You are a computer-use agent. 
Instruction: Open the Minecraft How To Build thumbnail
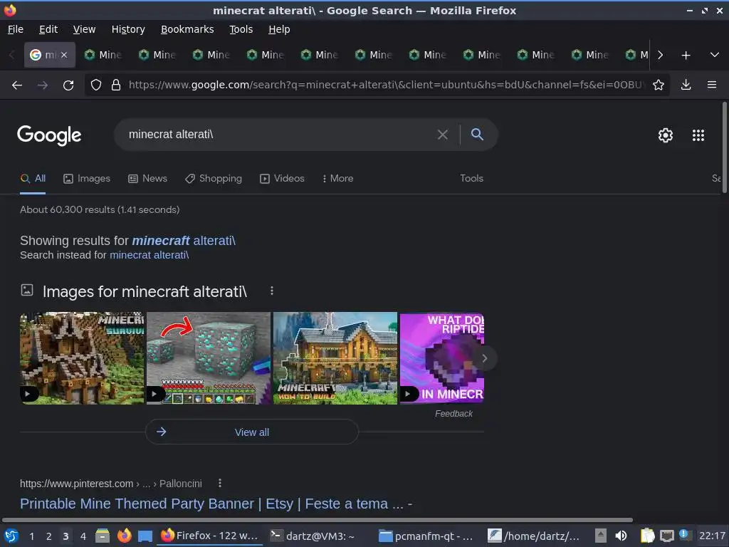point(335,358)
